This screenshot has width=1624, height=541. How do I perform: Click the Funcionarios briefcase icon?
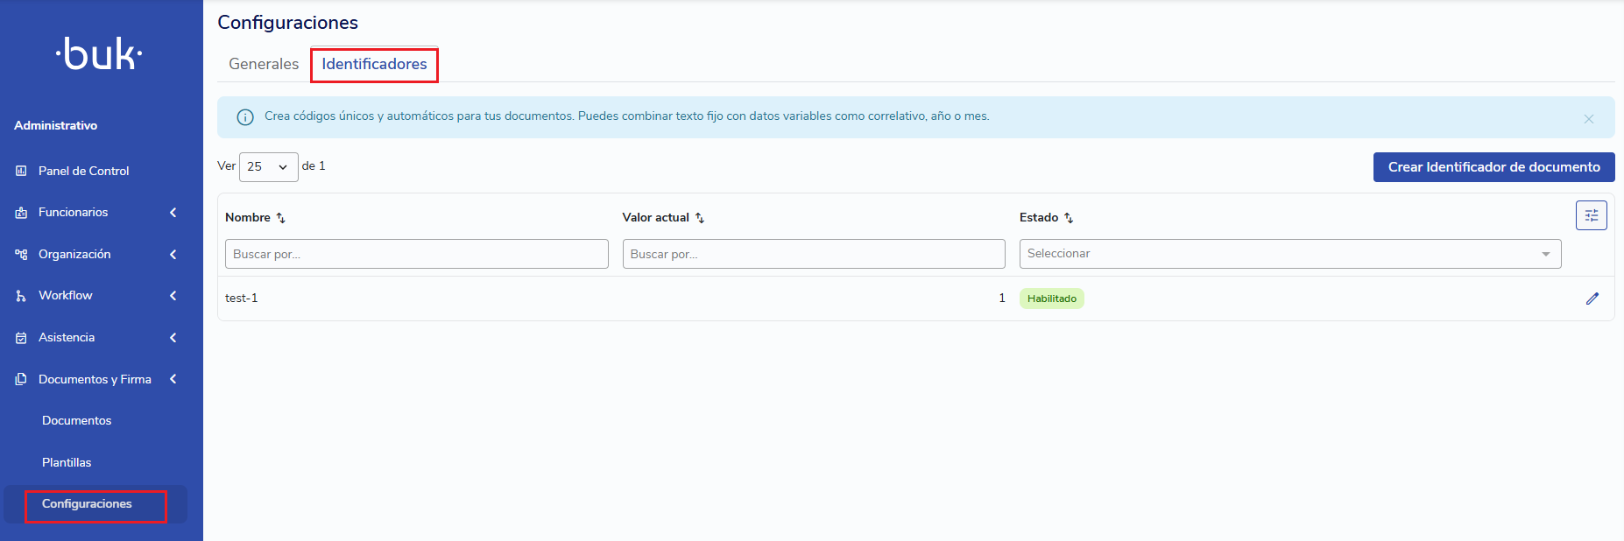21,213
